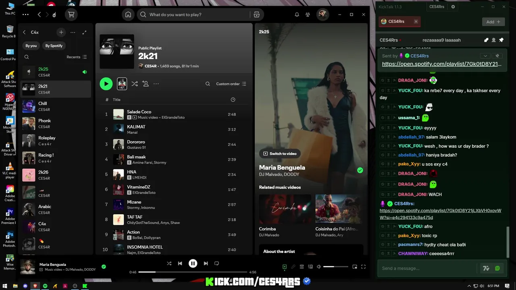
Task: Filter library with By you chip
Action: tap(31, 46)
